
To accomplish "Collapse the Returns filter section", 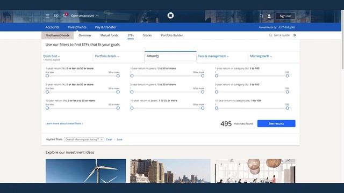I will (x=170, y=57).
